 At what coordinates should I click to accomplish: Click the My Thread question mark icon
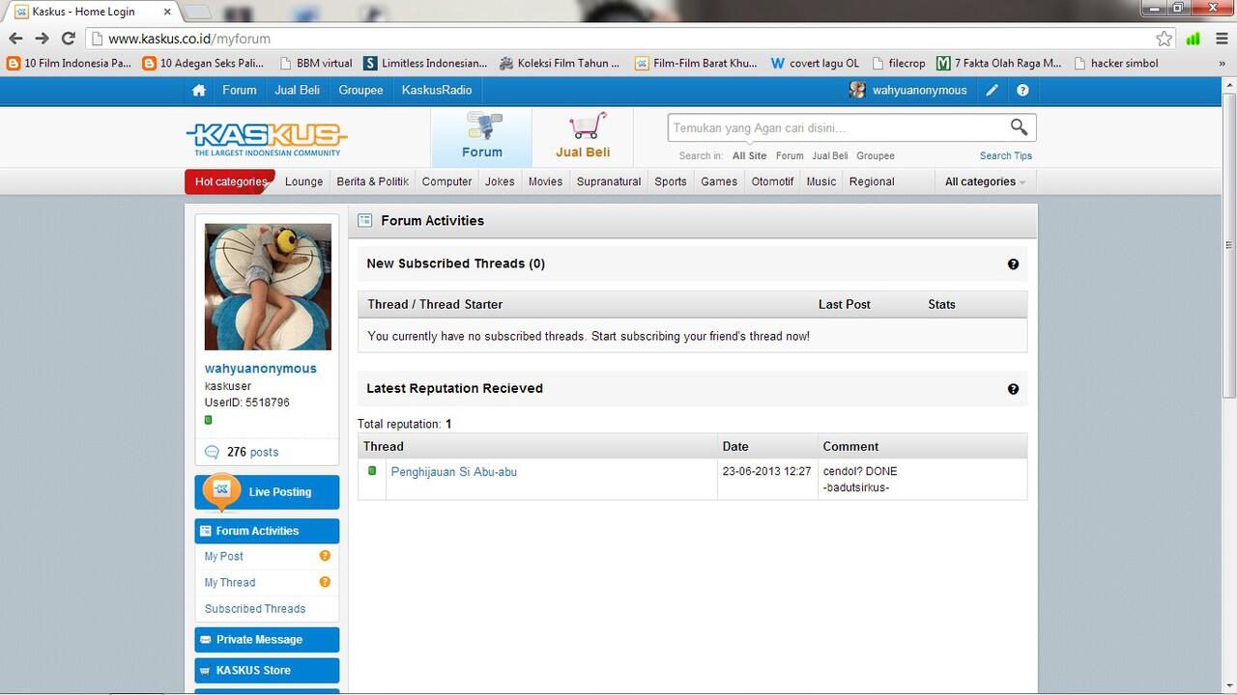325,582
